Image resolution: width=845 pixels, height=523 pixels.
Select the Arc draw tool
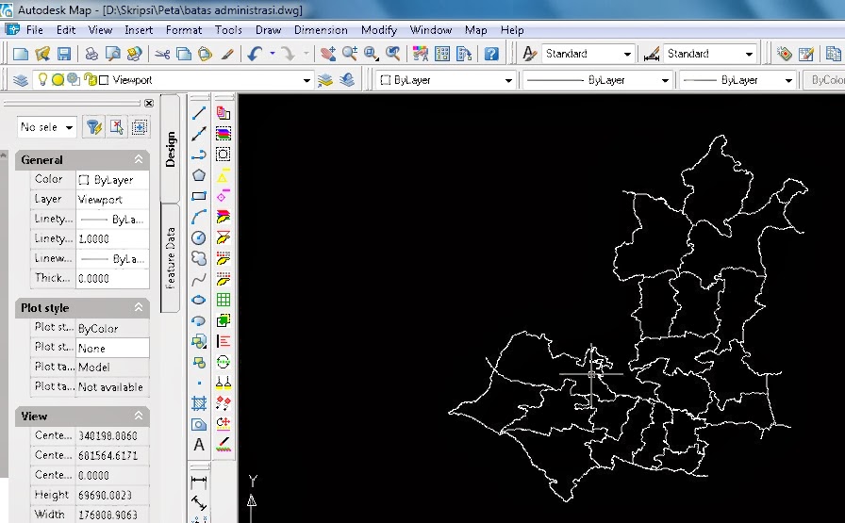coord(199,217)
